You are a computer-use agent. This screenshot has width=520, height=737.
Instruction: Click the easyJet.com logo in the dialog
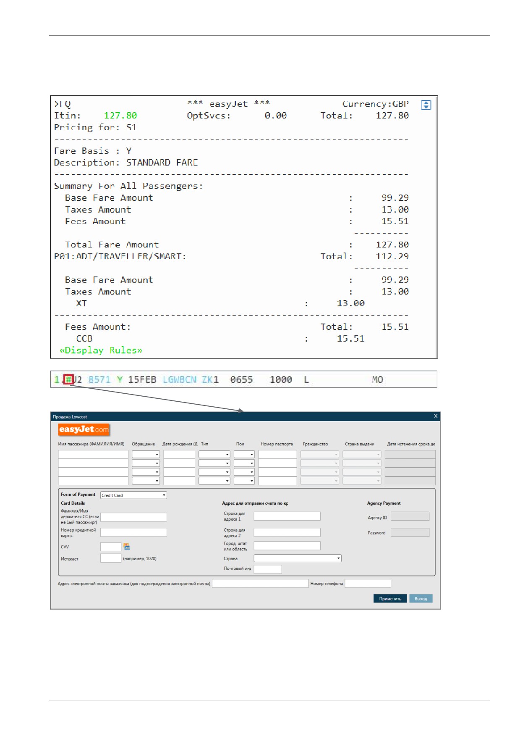[x=84, y=429]
